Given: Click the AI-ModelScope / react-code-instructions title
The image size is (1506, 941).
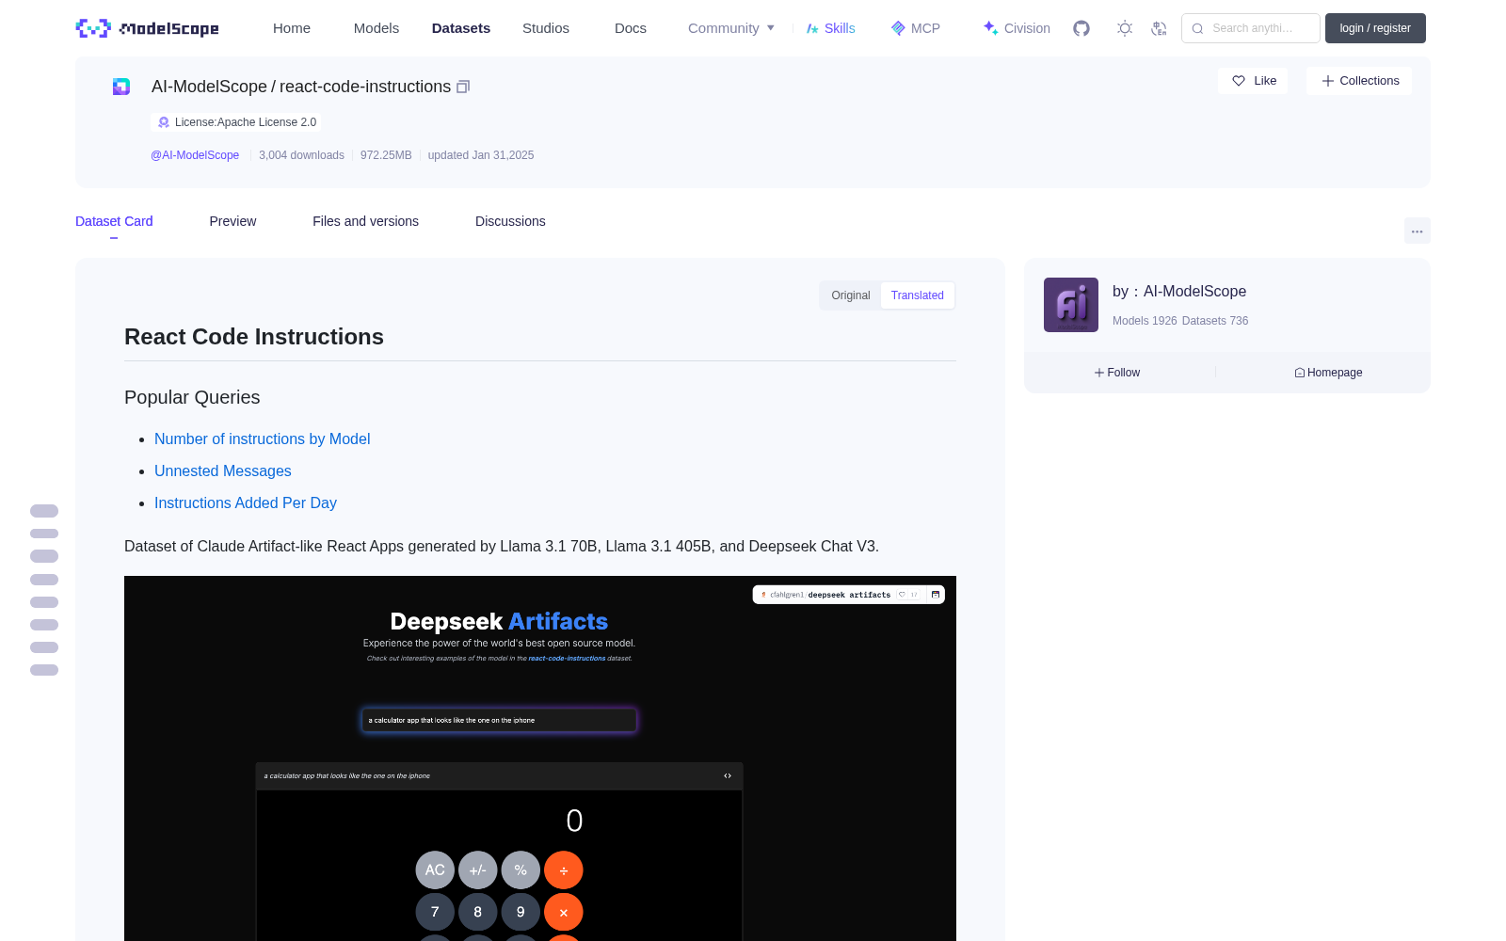Looking at the screenshot, I should (x=301, y=87).
